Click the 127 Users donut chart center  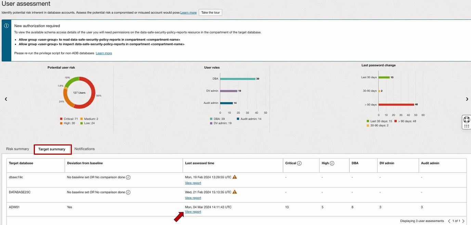79,93
